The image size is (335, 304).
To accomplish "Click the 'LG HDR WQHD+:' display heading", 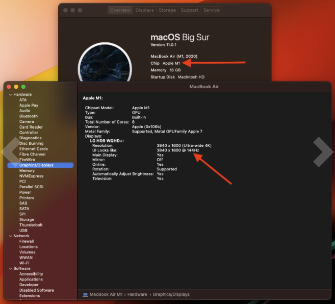I will click(107, 141).
